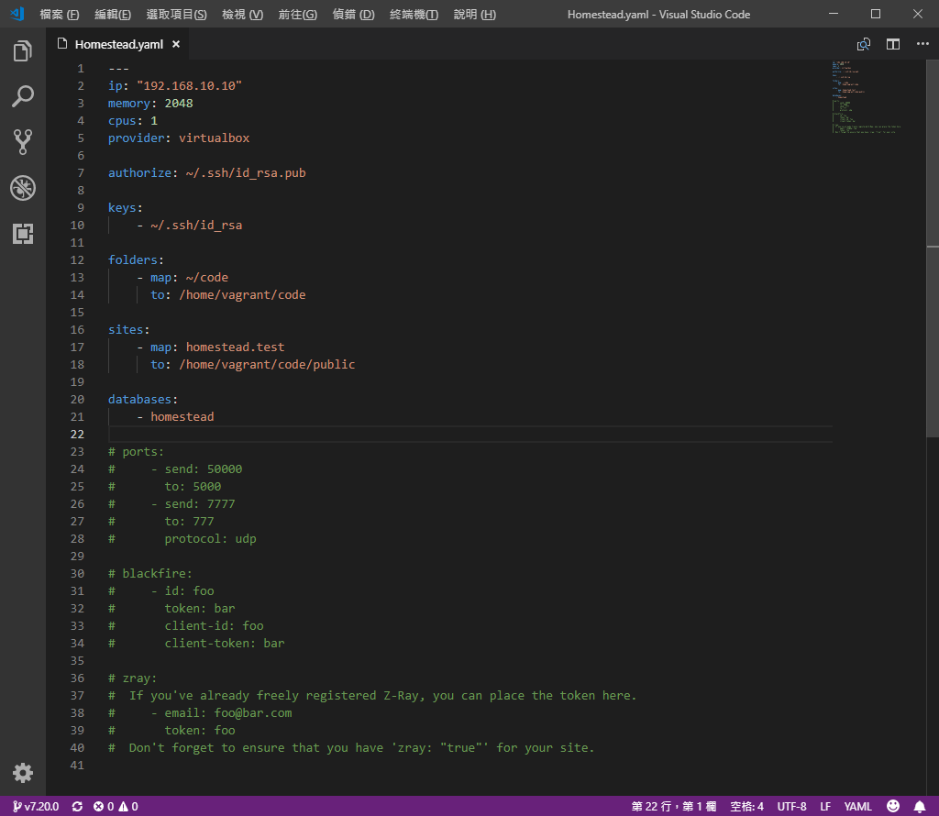The image size is (939, 816).
Task: Click the comment client-token: bar
Action: coord(225,643)
